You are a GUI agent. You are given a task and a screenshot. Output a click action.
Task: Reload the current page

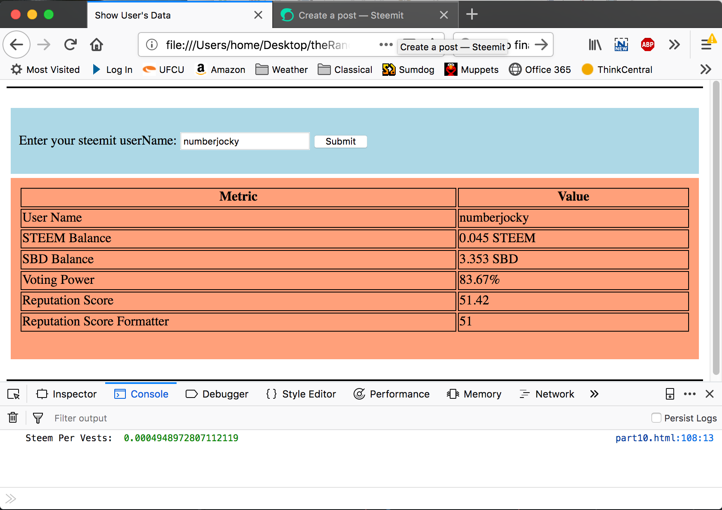(x=71, y=44)
